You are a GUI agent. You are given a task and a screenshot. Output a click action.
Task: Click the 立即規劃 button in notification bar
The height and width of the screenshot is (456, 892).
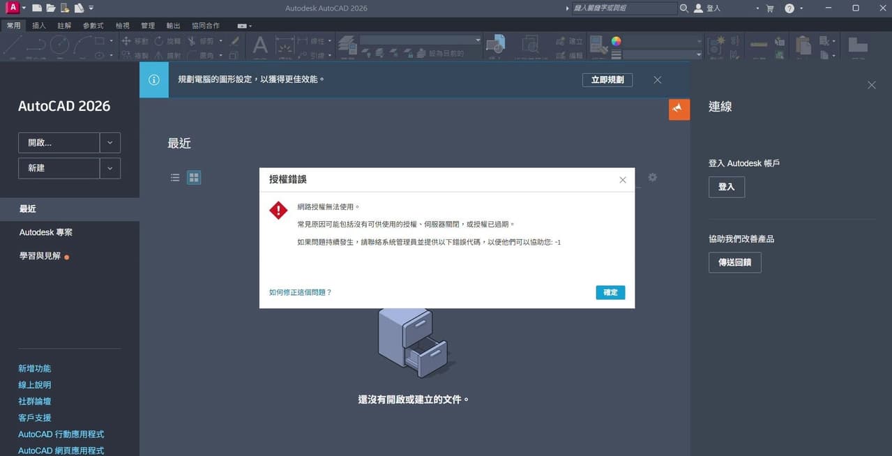[607, 79]
